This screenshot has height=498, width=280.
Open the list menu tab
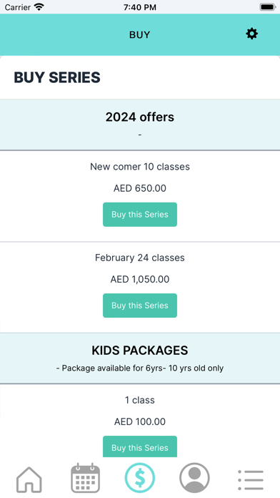(x=251, y=480)
